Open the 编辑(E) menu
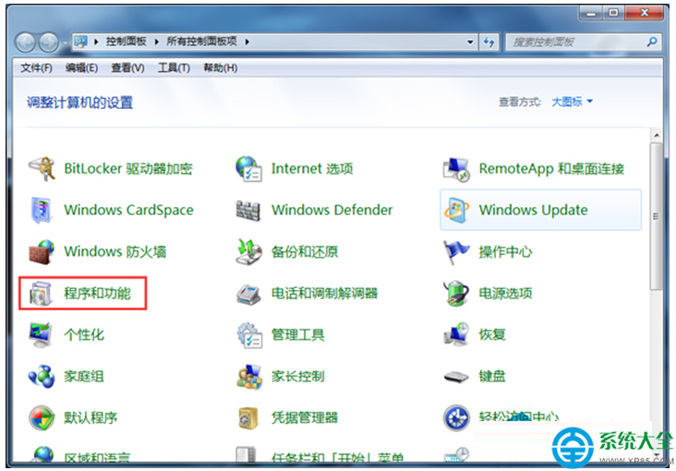 (x=81, y=68)
